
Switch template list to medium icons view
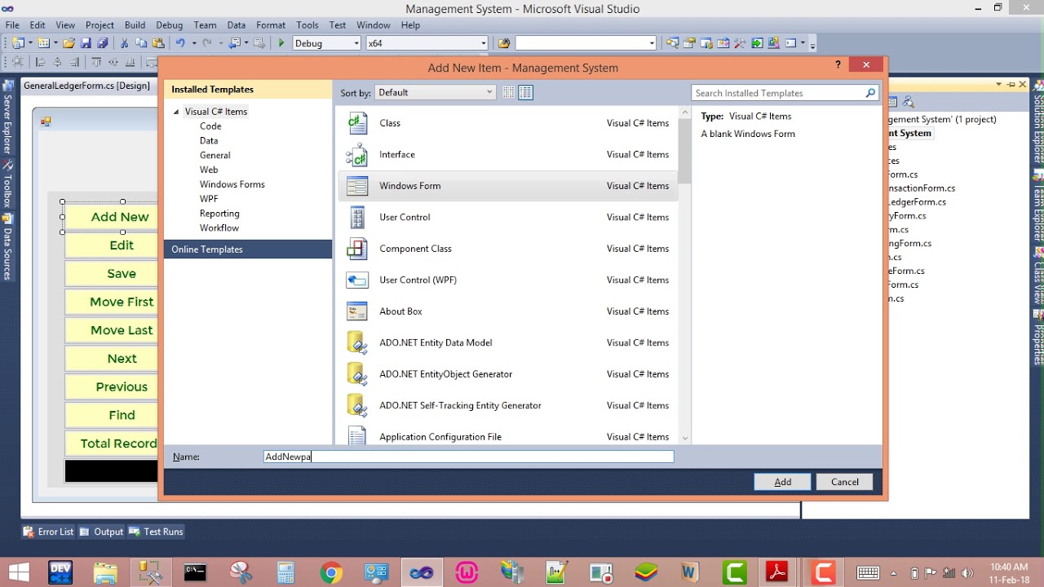pos(526,92)
